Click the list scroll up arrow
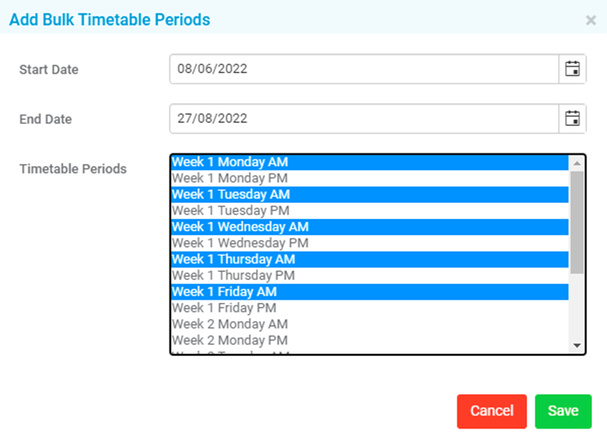The image size is (607, 443). (x=577, y=163)
